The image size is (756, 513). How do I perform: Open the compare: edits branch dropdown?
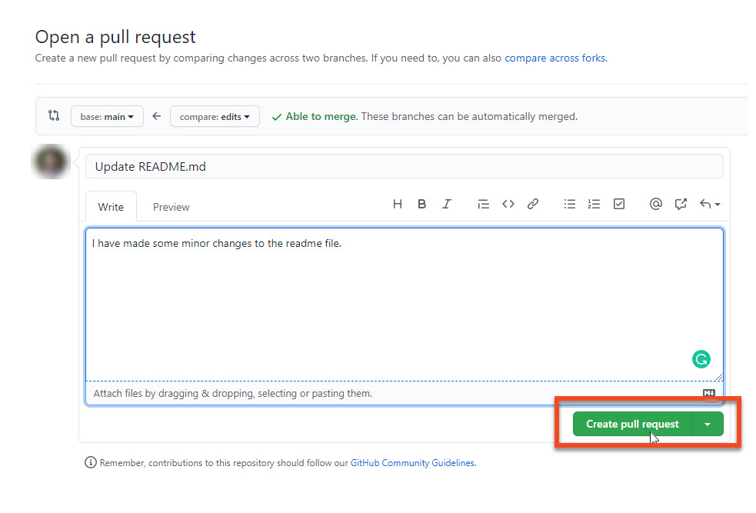215,116
